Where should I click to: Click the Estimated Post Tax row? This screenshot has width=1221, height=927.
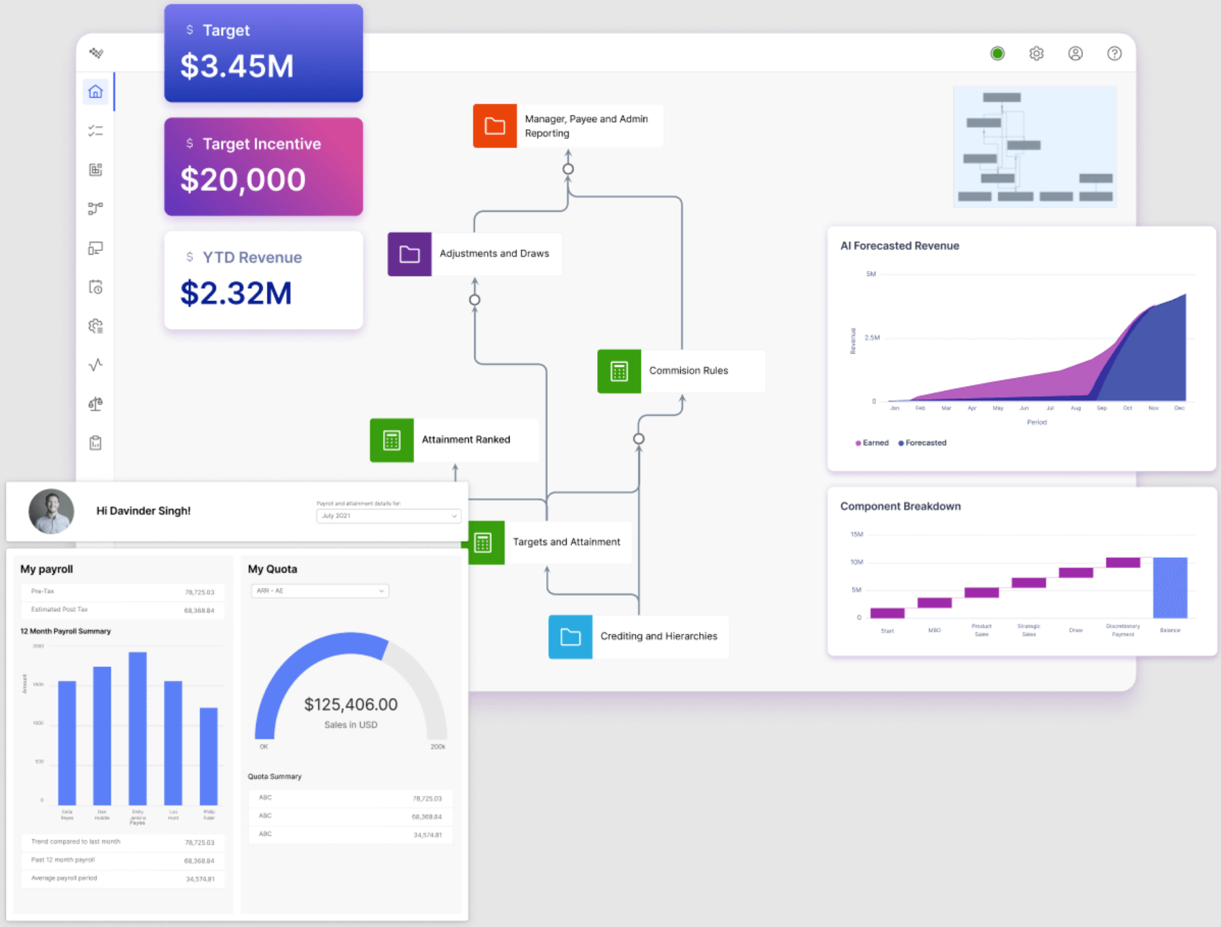tap(122, 610)
